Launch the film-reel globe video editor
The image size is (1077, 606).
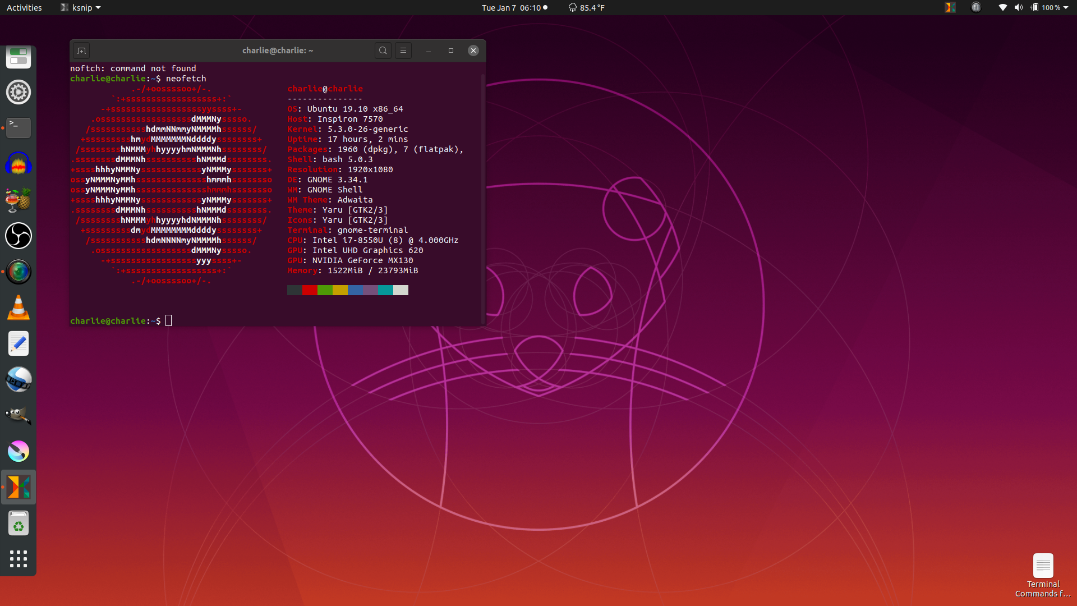[x=19, y=379]
